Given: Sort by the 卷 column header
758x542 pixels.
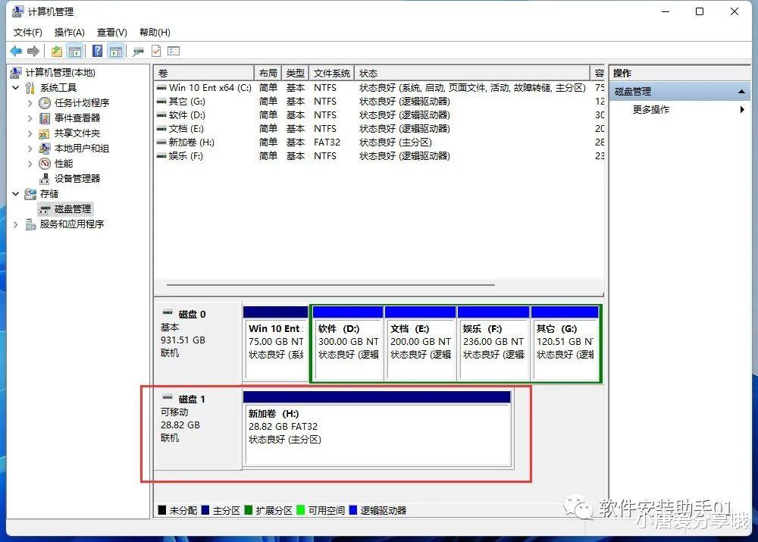Looking at the screenshot, I should [x=204, y=73].
